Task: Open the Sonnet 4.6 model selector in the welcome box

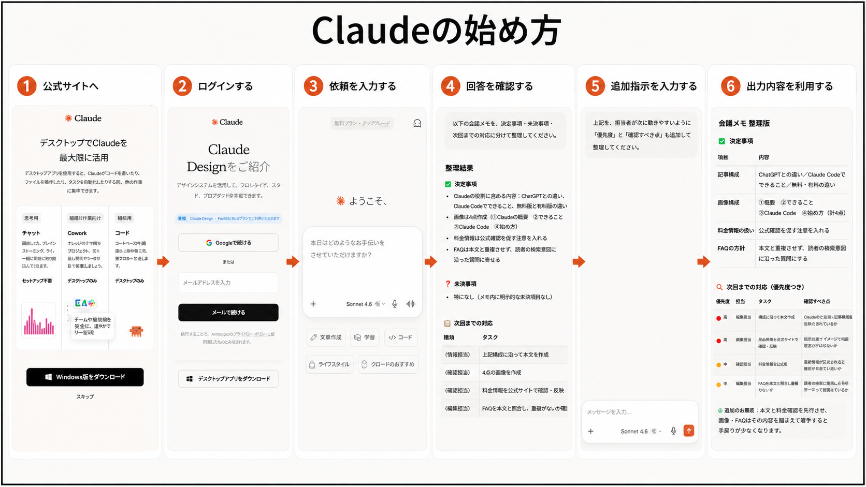Action: coord(365,304)
